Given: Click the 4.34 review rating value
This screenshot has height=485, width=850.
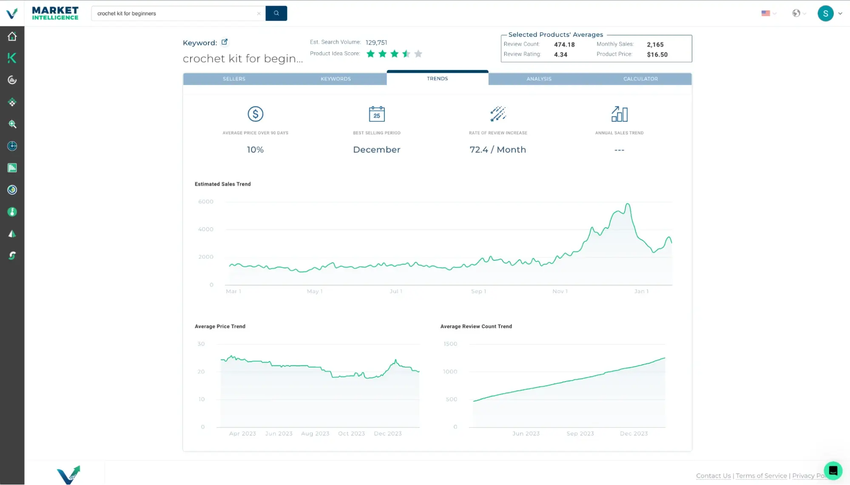Looking at the screenshot, I should pyautogui.click(x=560, y=54).
